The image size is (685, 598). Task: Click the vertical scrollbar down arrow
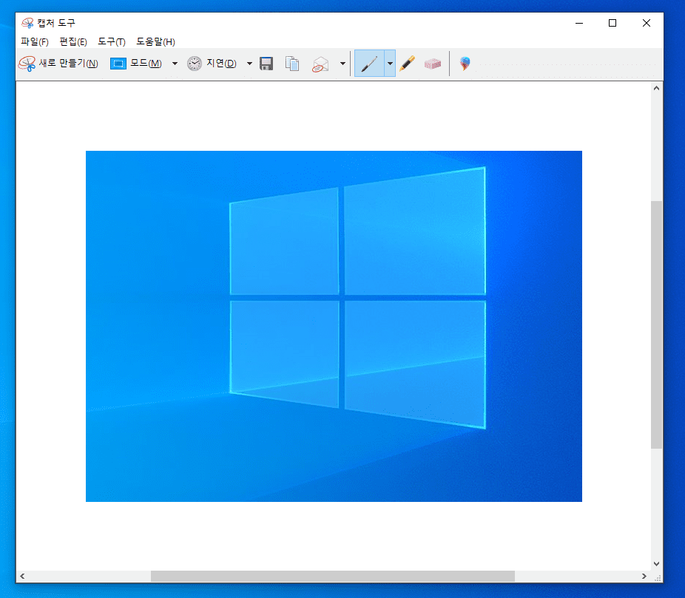(656, 564)
